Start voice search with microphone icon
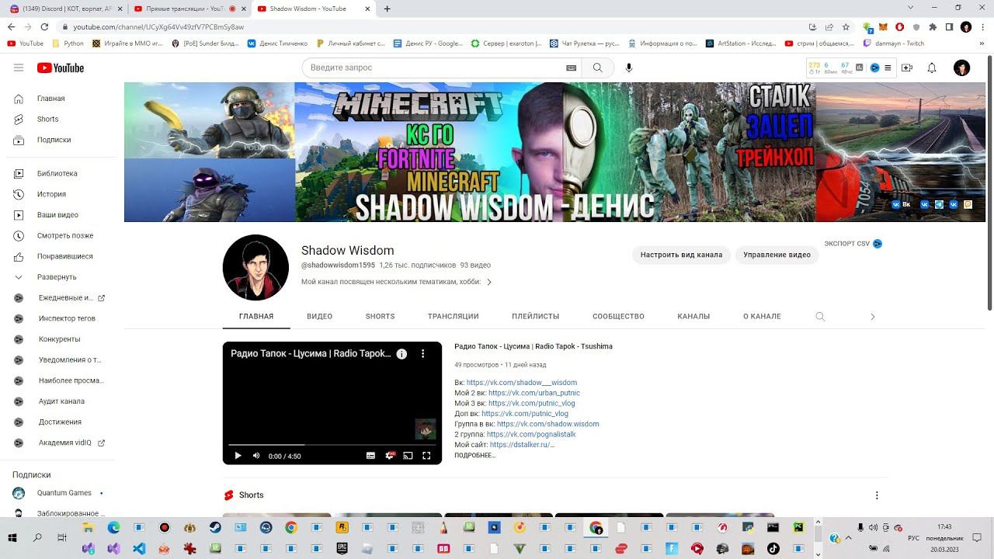Viewport: 994px width, 559px height. (x=629, y=68)
